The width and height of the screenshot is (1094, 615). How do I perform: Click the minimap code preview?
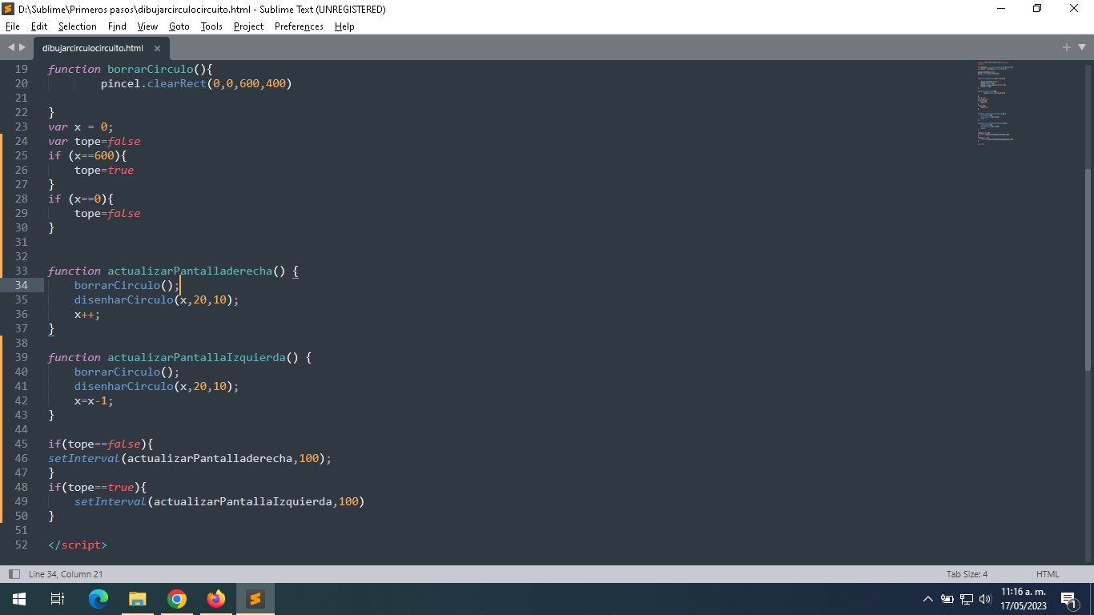click(995, 102)
